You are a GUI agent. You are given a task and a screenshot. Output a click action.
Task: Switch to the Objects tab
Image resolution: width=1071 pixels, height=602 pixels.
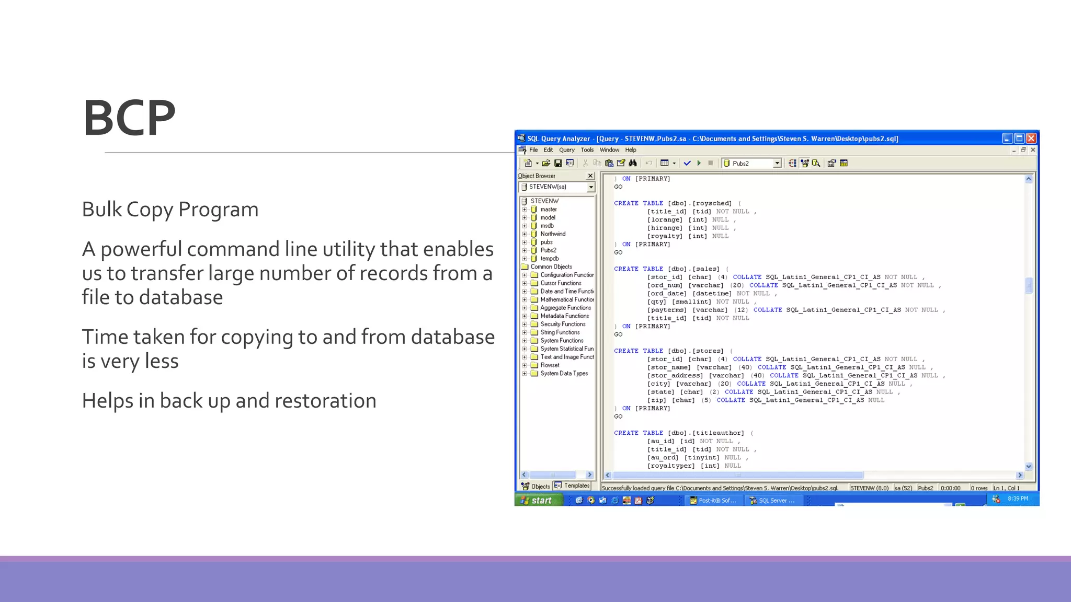536,487
